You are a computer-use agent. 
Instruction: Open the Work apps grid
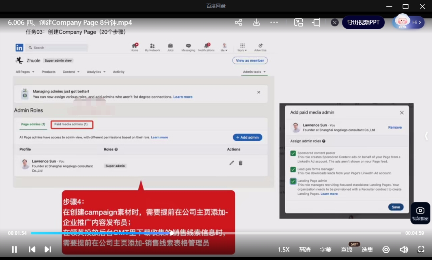click(242, 47)
